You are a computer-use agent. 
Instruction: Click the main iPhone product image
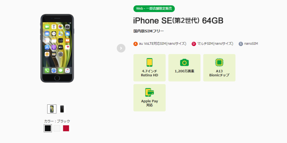tap(57, 48)
